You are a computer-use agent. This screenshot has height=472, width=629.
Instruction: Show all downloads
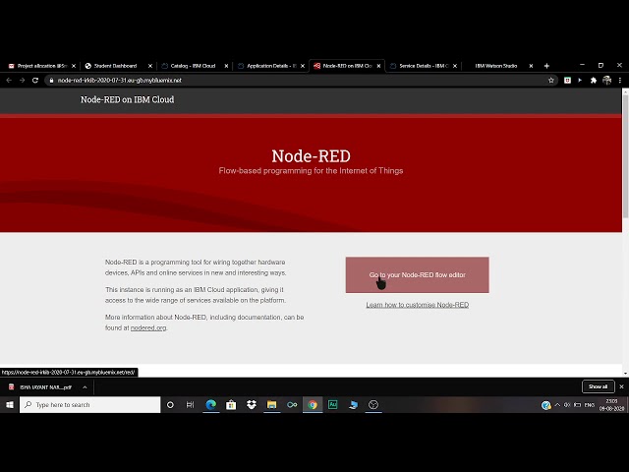pyautogui.click(x=599, y=386)
